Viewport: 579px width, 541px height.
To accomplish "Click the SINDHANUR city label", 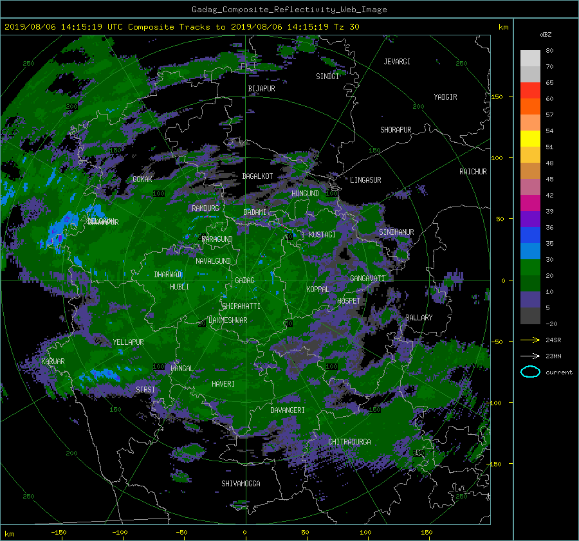I will (x=396, y=232).
